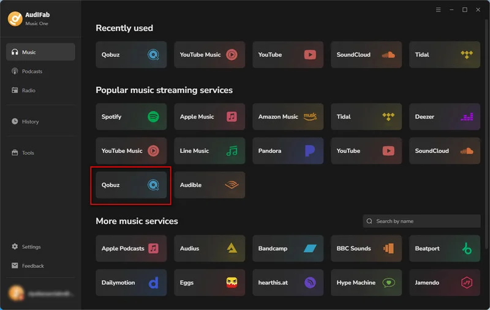Image resolution: width=490 pixels, height=310 pixels.
Task: Click the Eggs icon
Action: pos(232,282)
